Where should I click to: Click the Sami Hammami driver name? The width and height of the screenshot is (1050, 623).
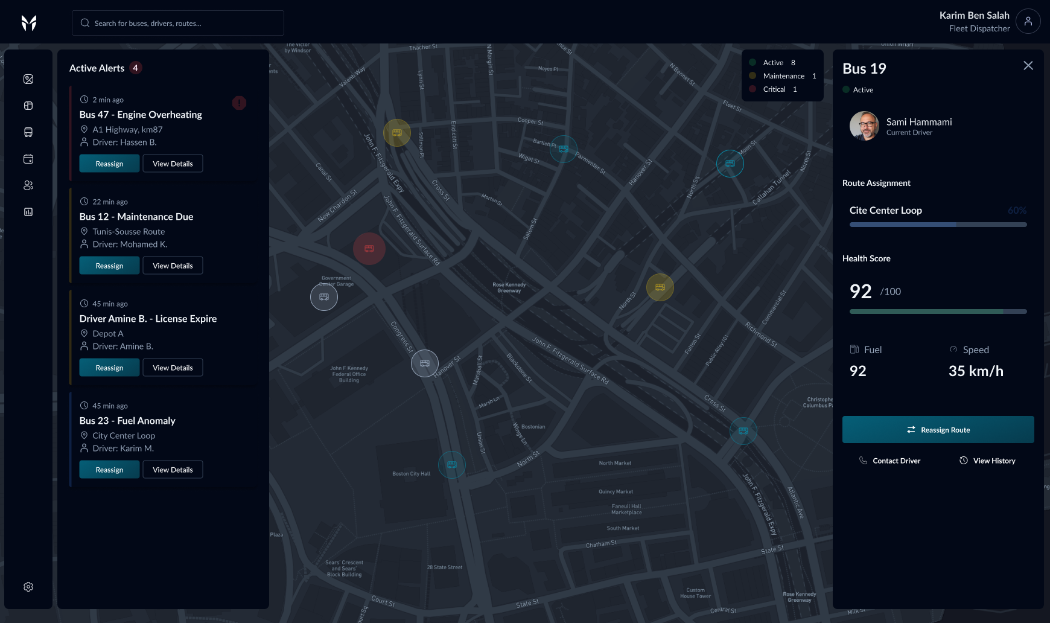919,122
